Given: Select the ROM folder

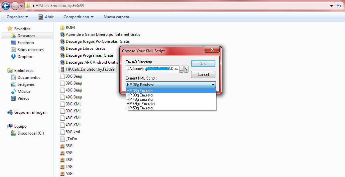Looking at the screenshot, I should (x=70, y=28).
